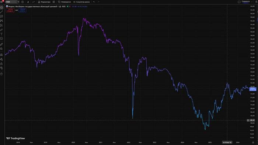The width and height of the screenshot is (258, 145).
Task: Open layout setup square icon
Action: coord(239,2)
